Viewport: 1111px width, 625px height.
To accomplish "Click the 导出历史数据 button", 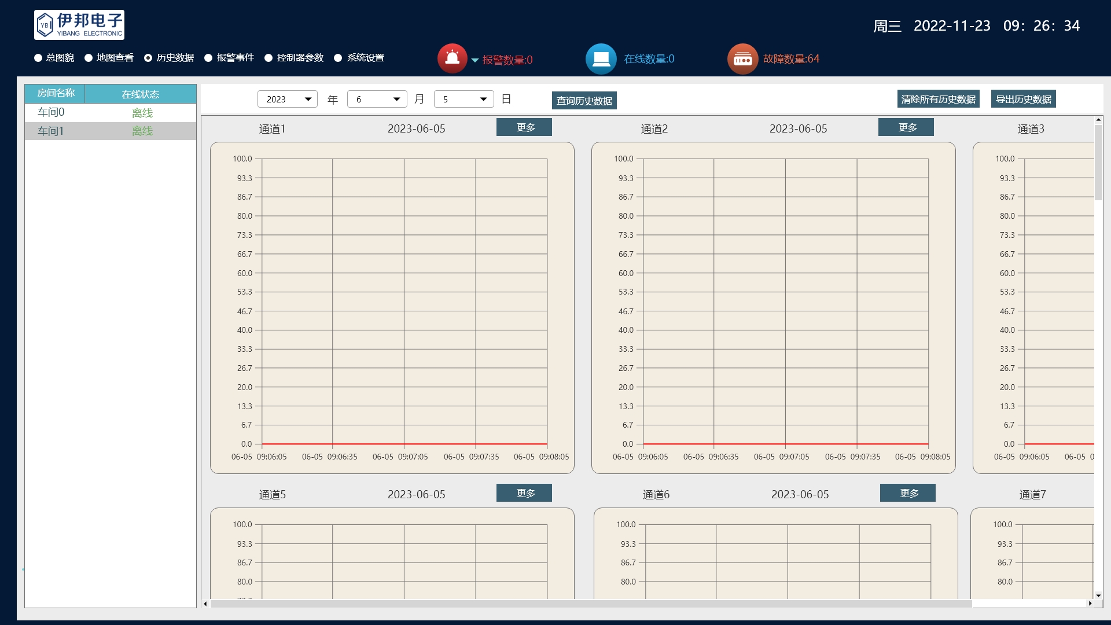I will pos(1024,98).
